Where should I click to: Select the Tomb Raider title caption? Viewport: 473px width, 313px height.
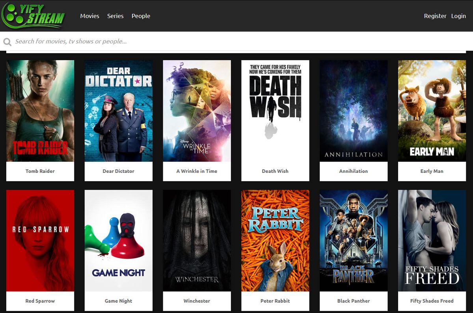[x=40, y=171]
